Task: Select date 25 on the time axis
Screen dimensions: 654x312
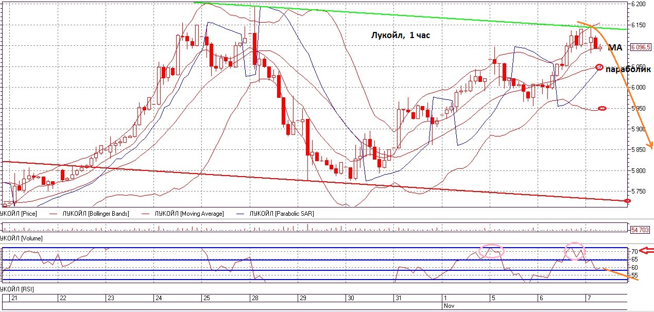Action: pyautogui.click(x=206, y=298)
